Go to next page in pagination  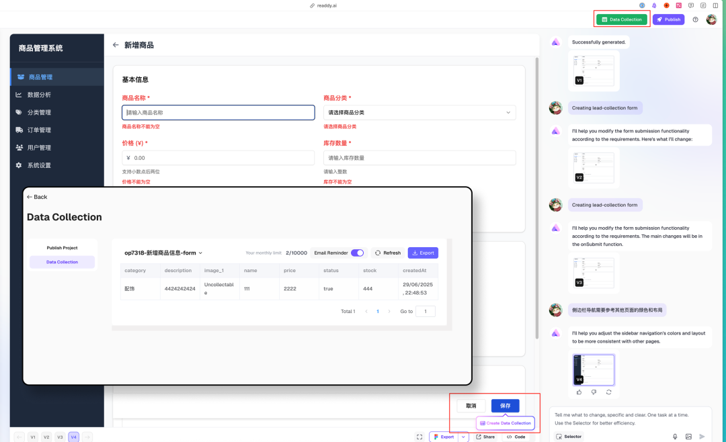(x=389, y=311)
